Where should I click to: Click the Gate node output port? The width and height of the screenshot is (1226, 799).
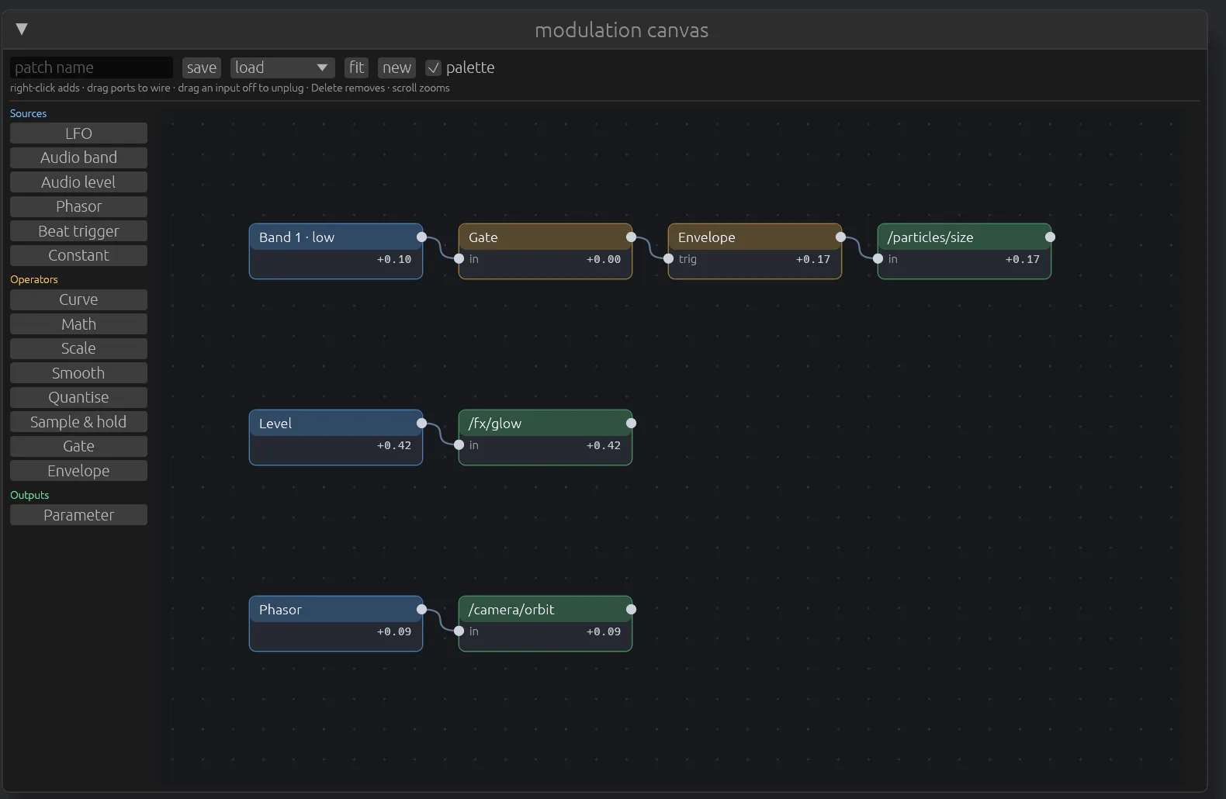click(631, 237)
